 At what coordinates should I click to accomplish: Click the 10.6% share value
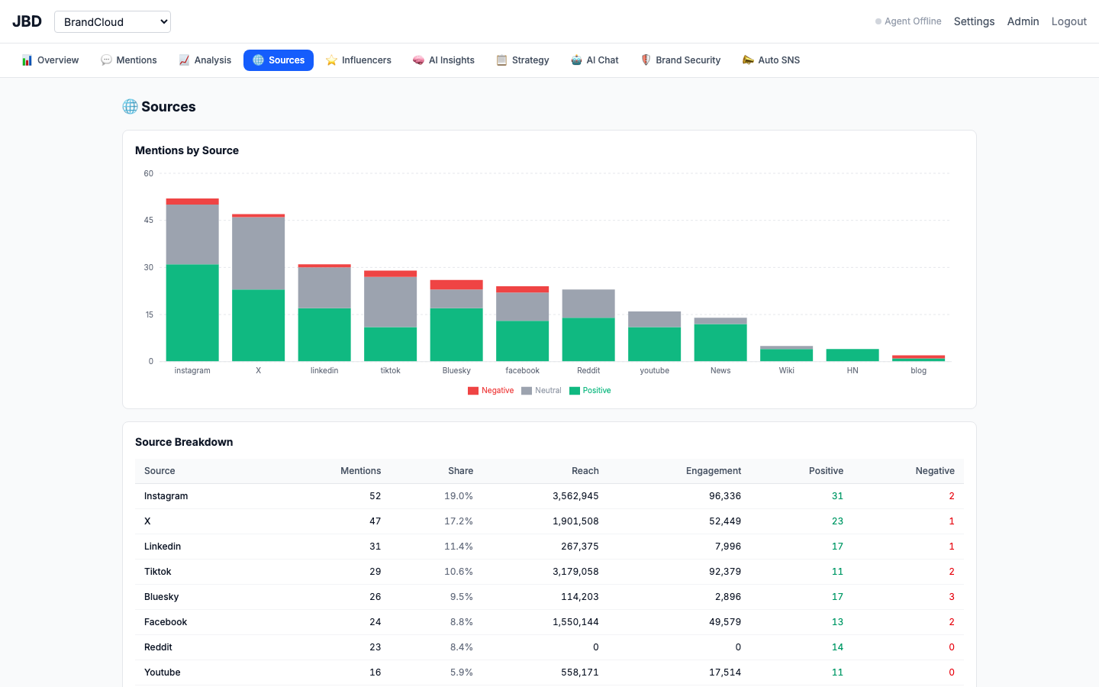pyautogui.click(x=459, y=572)
